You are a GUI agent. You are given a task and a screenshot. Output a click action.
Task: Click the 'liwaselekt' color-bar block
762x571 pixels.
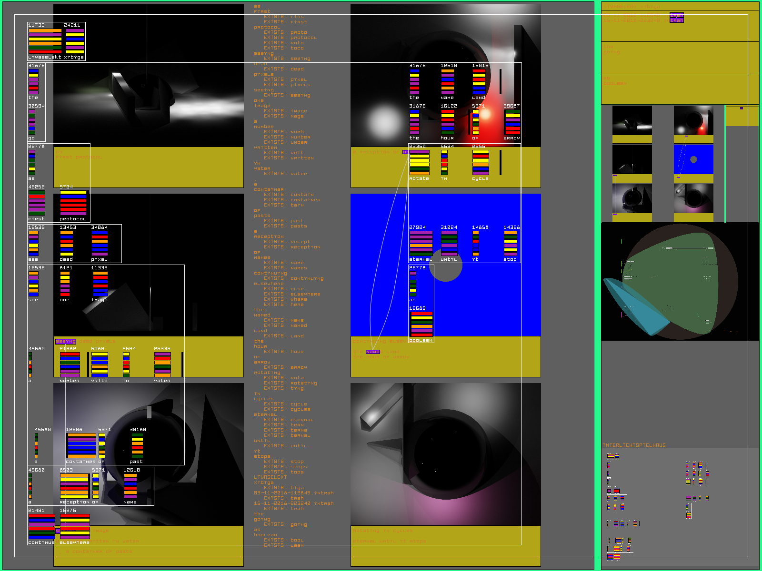pos(45,41)
